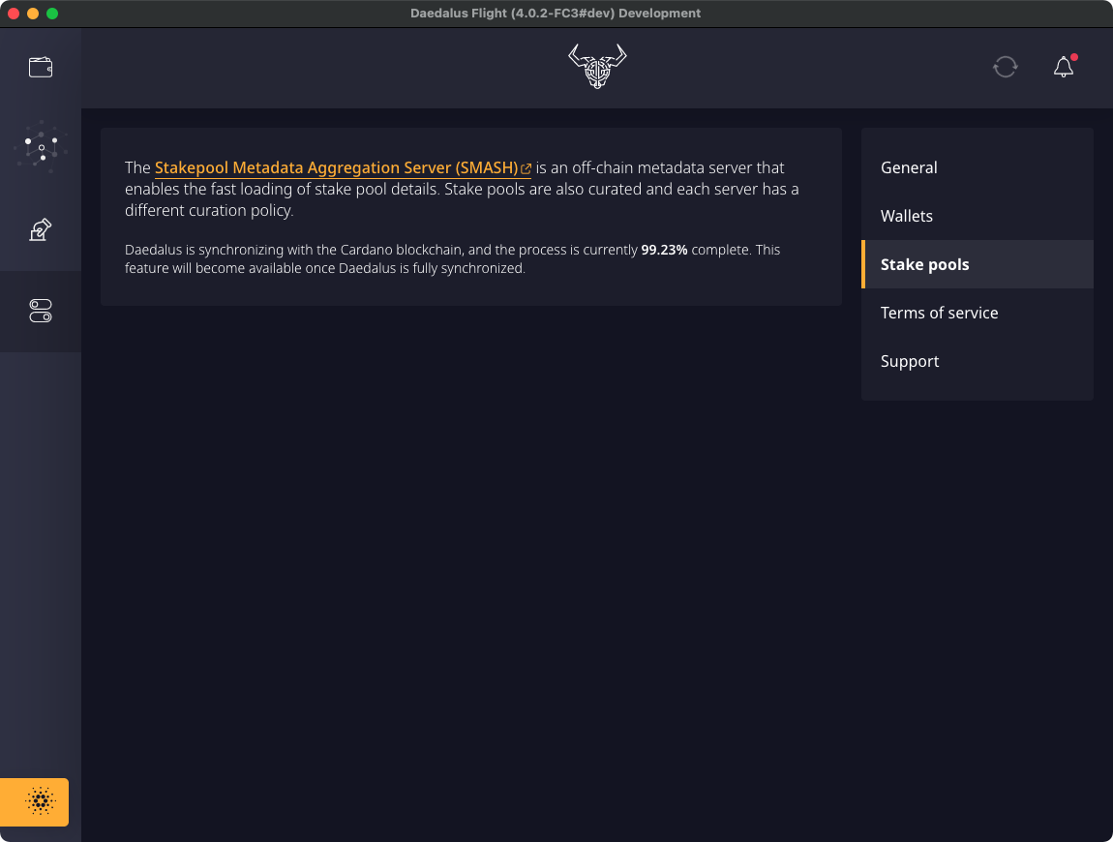The height and width of the screenshot is (842, 1113).
Task: Open the staking network icon in sidebar
Action: [x=41, y=148]
